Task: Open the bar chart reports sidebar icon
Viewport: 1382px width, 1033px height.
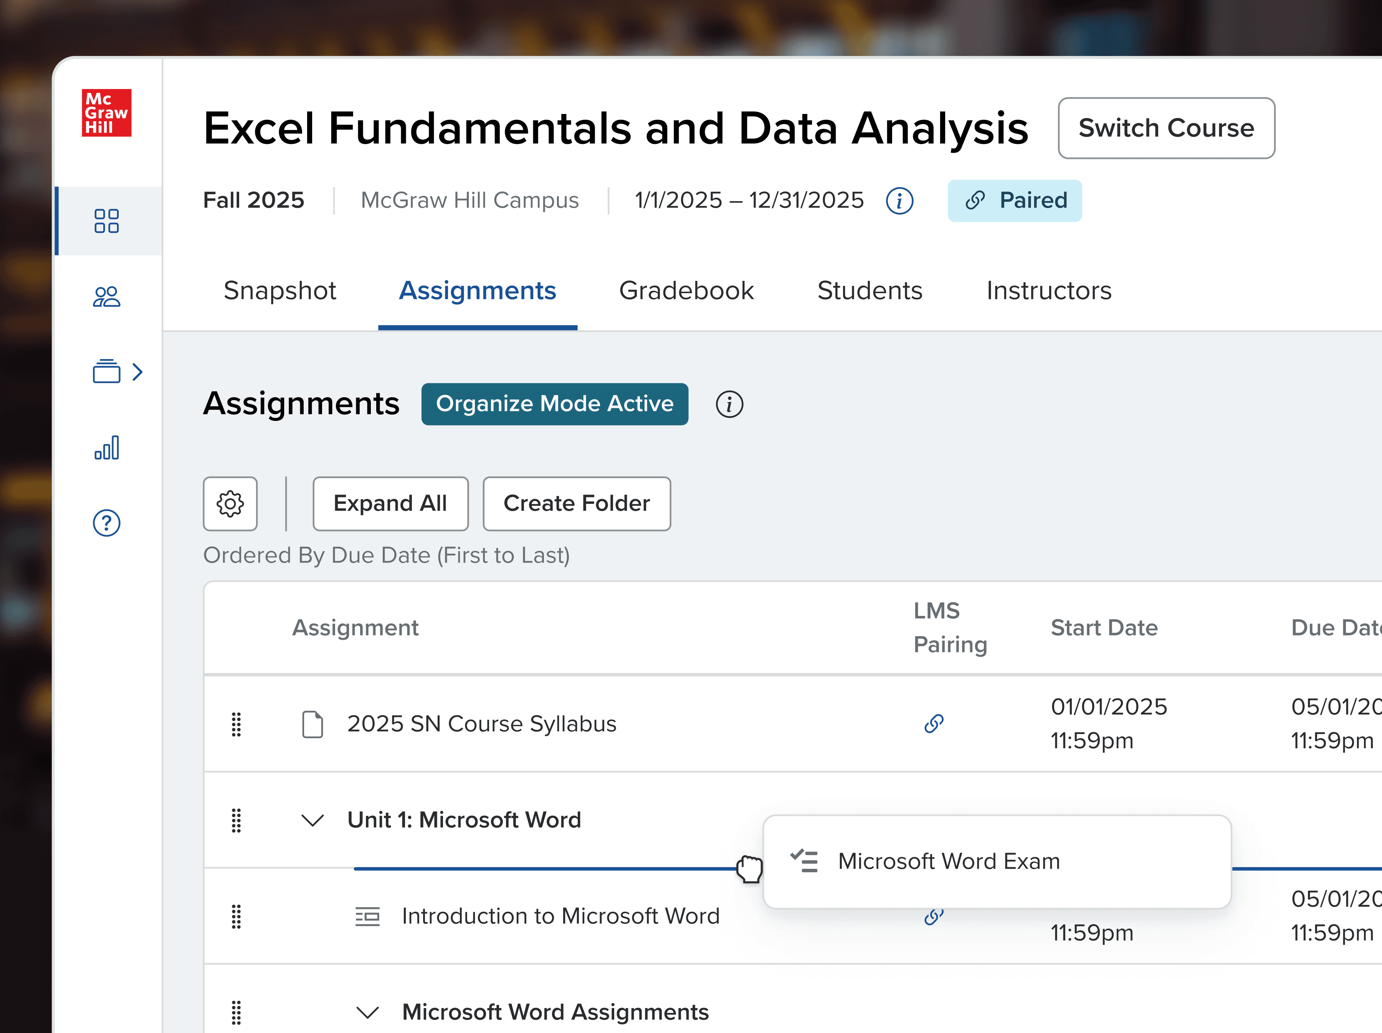Action: [x=106, y=448]
